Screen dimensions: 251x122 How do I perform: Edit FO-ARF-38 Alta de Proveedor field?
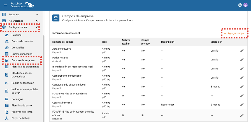pyautogui.click(x=242, y=115)
